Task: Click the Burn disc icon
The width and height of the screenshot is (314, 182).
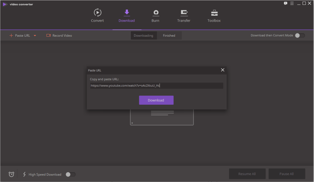Action: 156,13
